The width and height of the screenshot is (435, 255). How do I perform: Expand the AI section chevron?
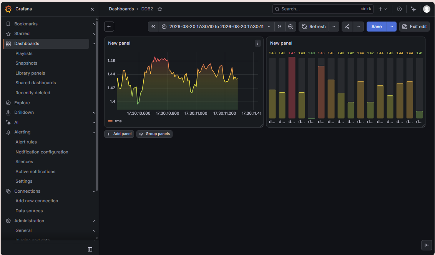tap(94, 122)
